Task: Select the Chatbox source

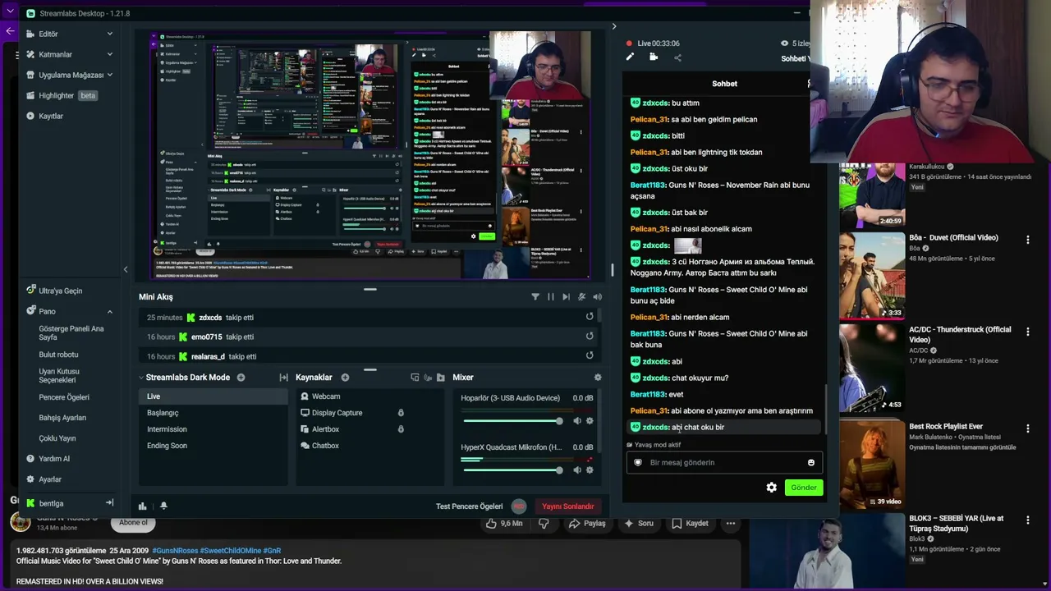Action: (x=368, y=446)
